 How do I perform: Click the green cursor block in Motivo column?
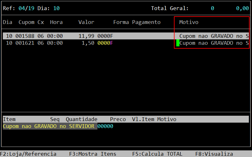point(178,43)
